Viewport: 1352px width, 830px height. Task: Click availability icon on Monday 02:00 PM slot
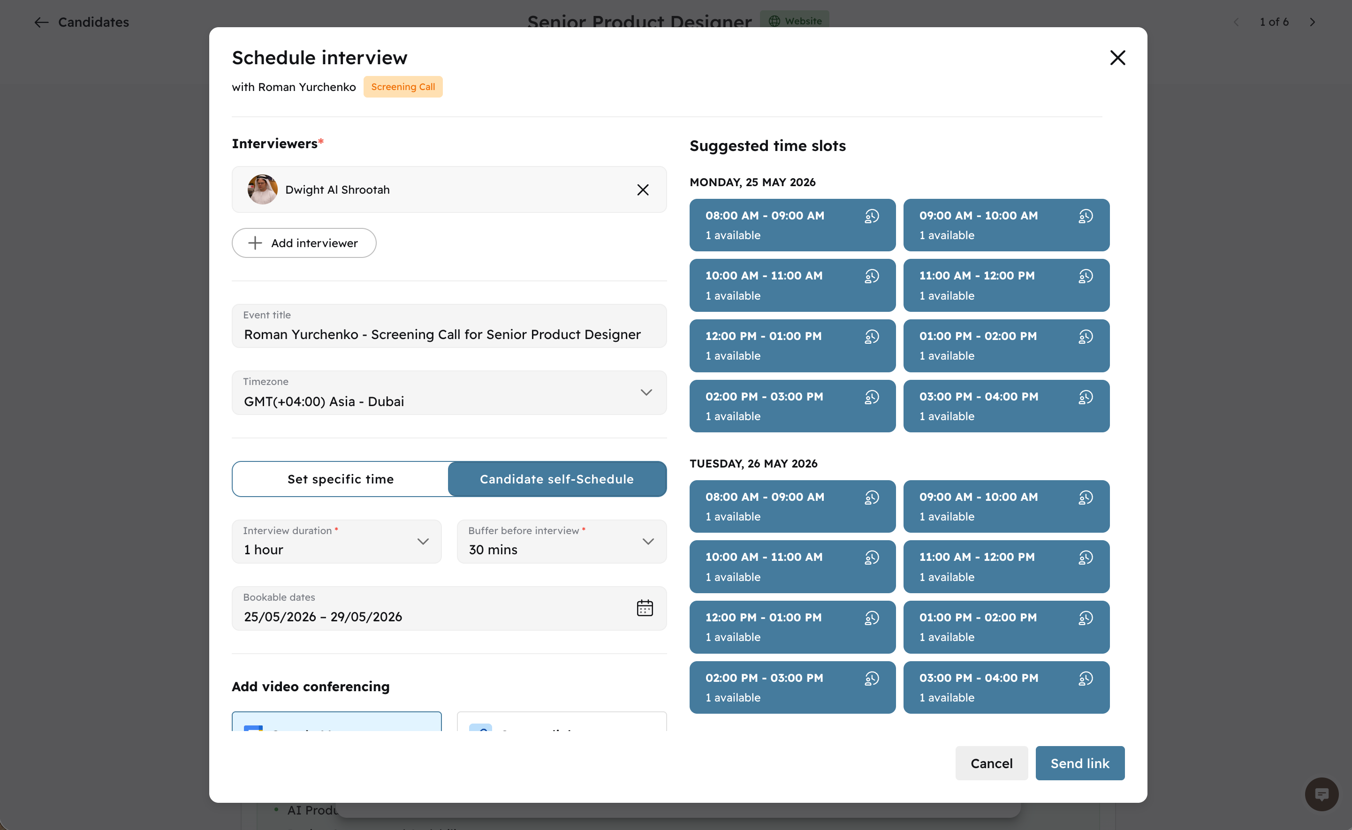click(x=872, y=397)
